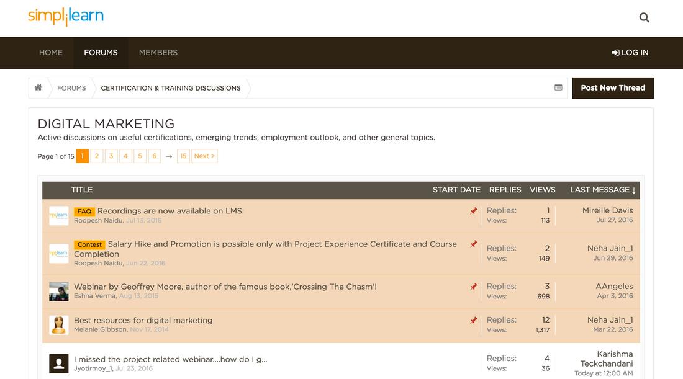Click the Simplilearn logo
683x379 pixels.
pyautogui.click(x=66, y=17)
